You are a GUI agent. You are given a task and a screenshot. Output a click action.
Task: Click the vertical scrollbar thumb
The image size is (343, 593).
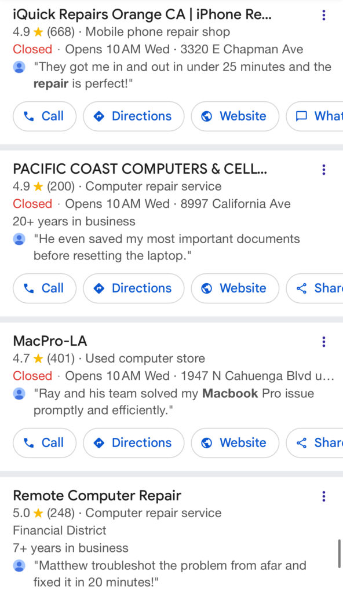(x=339, y=554)
